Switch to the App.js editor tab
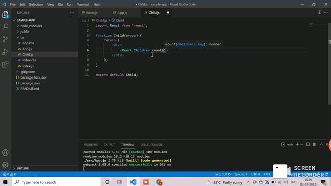The image size is (331, 186). (x=122, y=13)
